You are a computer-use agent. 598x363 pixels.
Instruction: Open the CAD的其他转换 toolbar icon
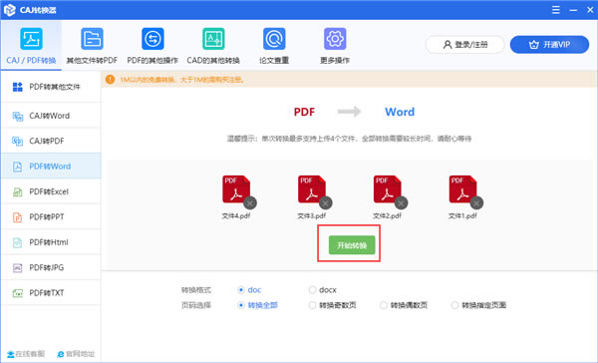pos(213,39)
